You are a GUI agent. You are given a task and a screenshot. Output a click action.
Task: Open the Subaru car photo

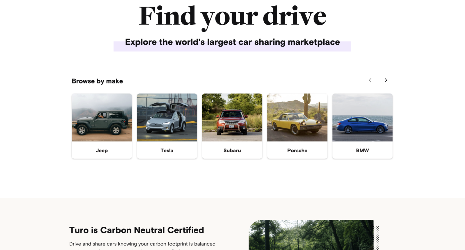(232, 117)
